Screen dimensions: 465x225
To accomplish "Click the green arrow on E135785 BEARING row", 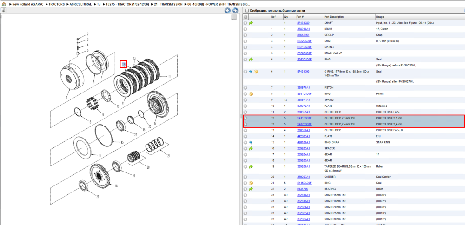I will tap(251, 189).
